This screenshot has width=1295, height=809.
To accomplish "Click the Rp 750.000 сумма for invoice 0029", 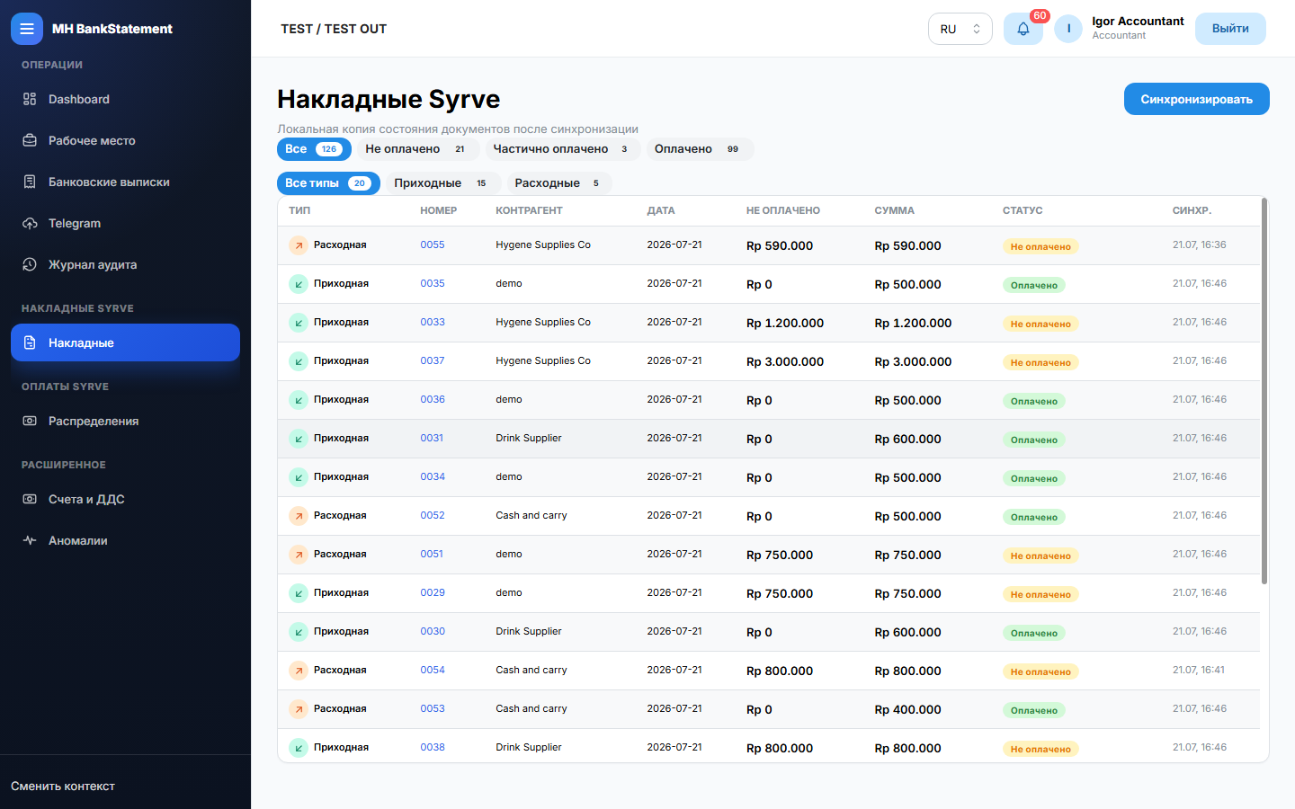I will click(x=907, y=593).
